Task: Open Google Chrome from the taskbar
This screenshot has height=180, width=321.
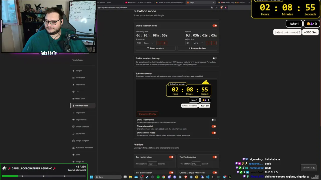Action: coord(164,177)
